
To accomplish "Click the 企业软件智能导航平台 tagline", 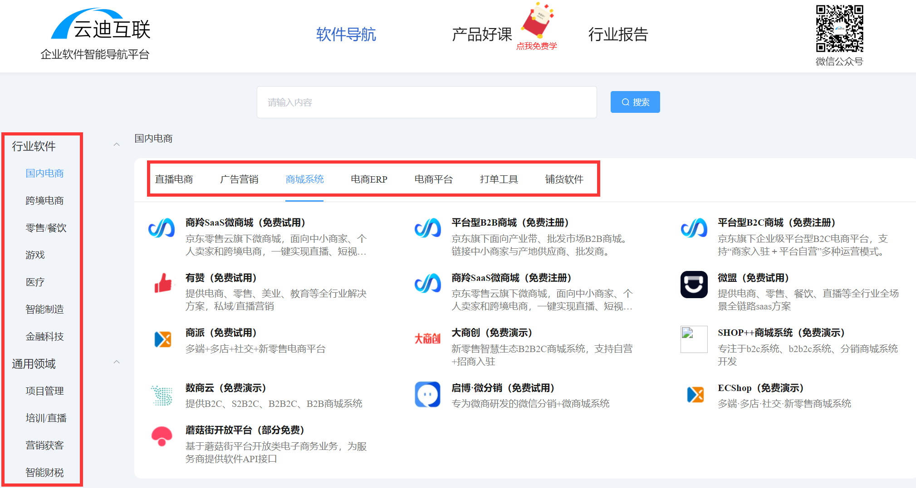I will (x=95, y=54).
